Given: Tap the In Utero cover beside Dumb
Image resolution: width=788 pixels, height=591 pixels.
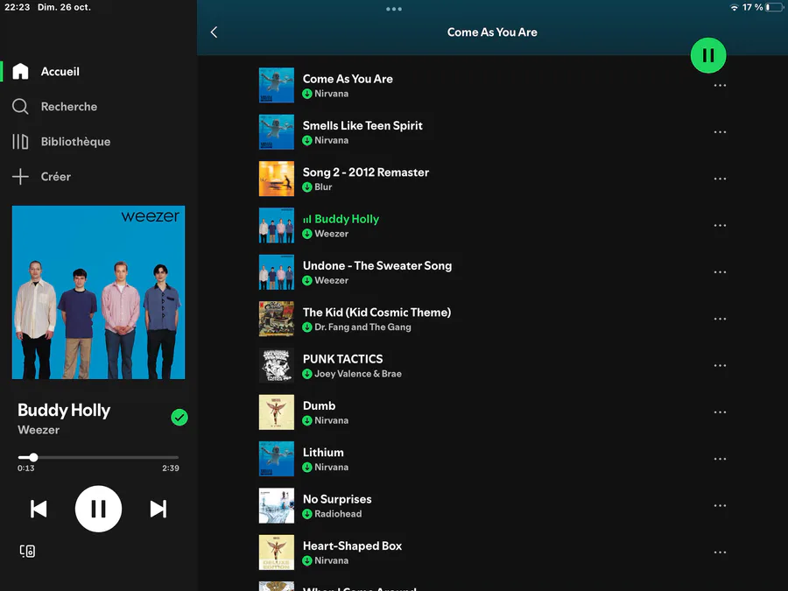Looking at the screenshot, I should (x=277, y=412).
